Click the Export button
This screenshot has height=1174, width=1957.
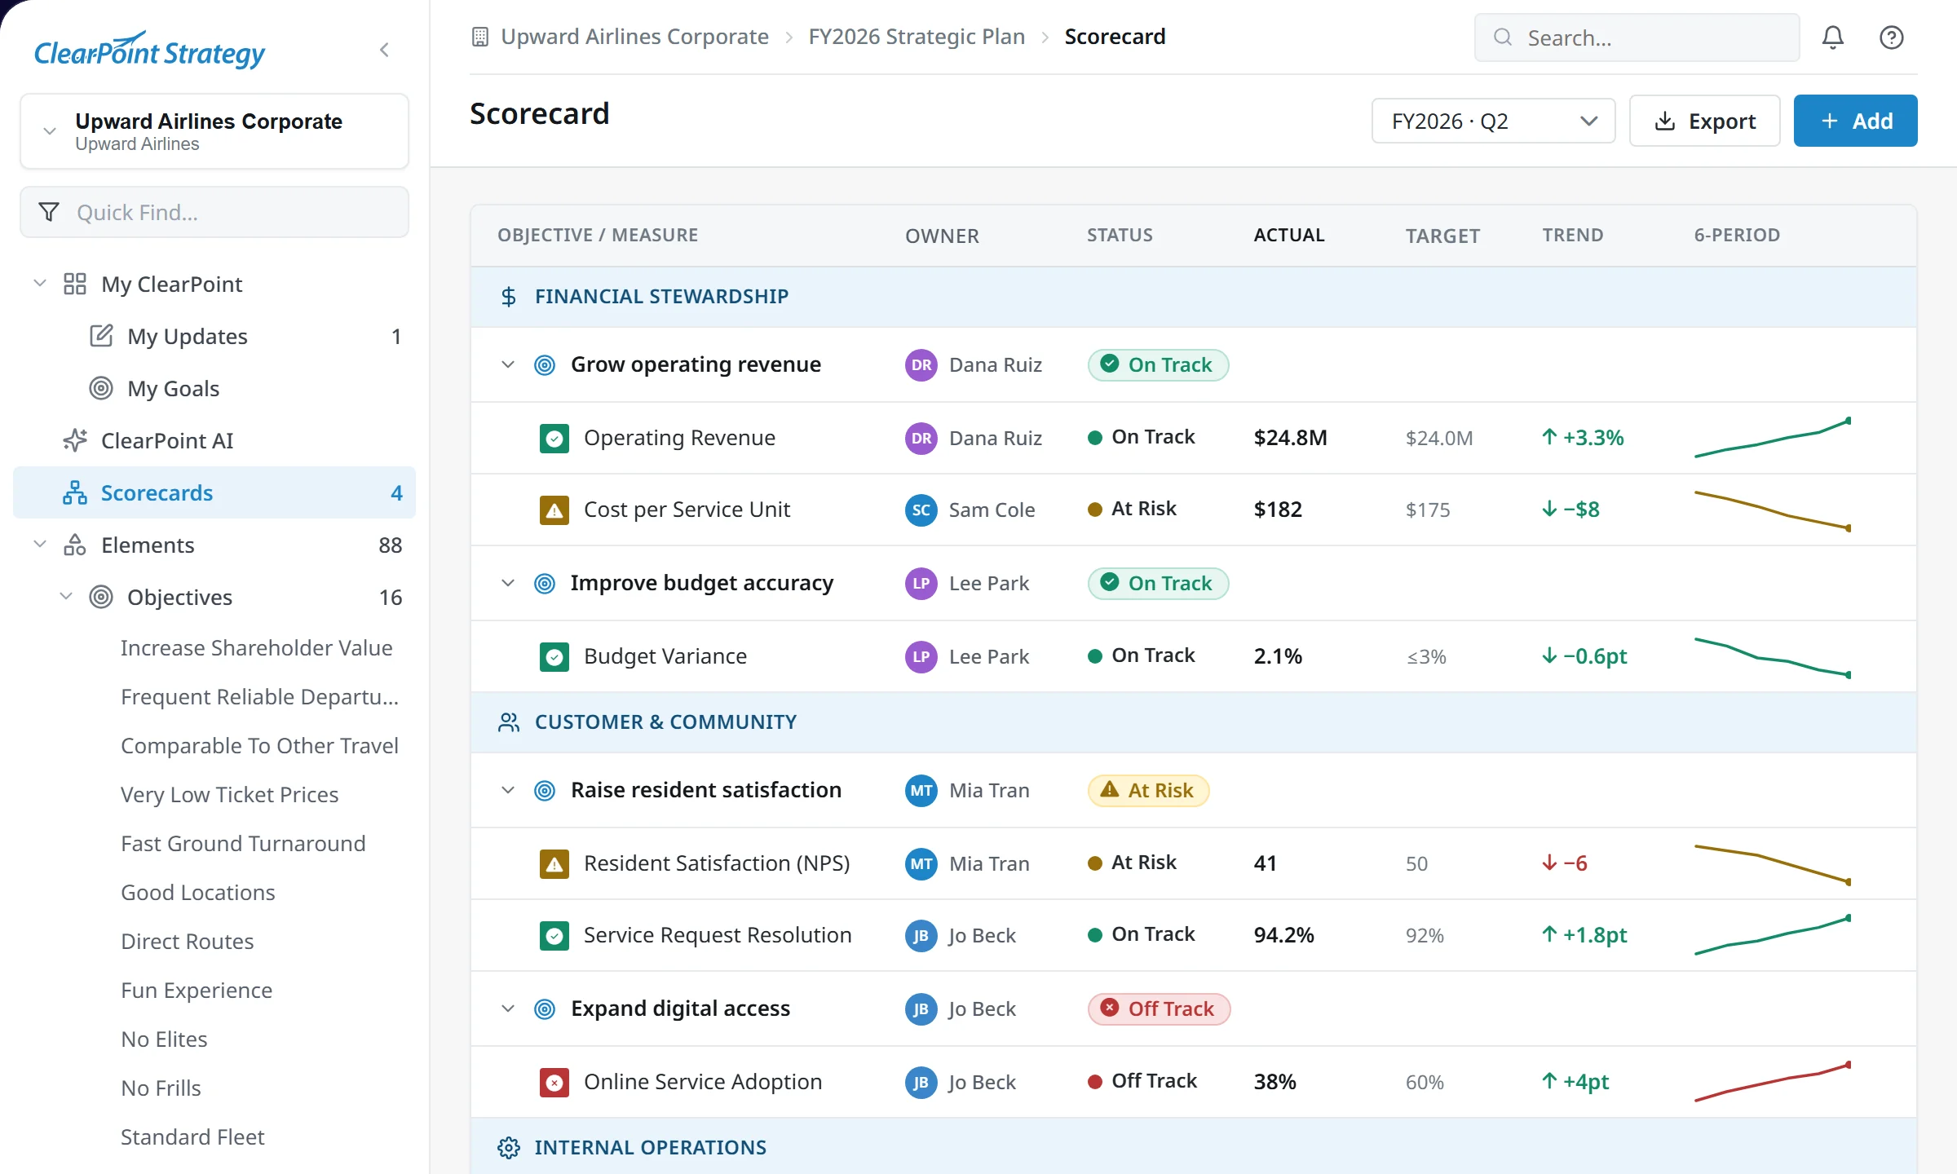click(x=1704, y=121)
